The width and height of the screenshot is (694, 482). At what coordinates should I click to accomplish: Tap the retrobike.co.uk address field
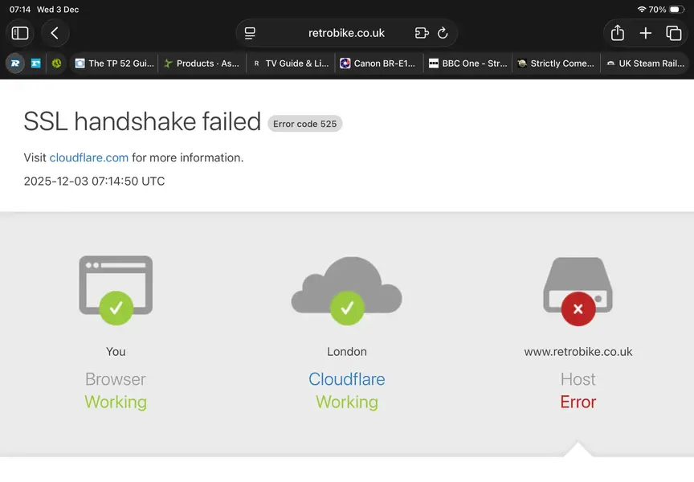pos(346,33)
